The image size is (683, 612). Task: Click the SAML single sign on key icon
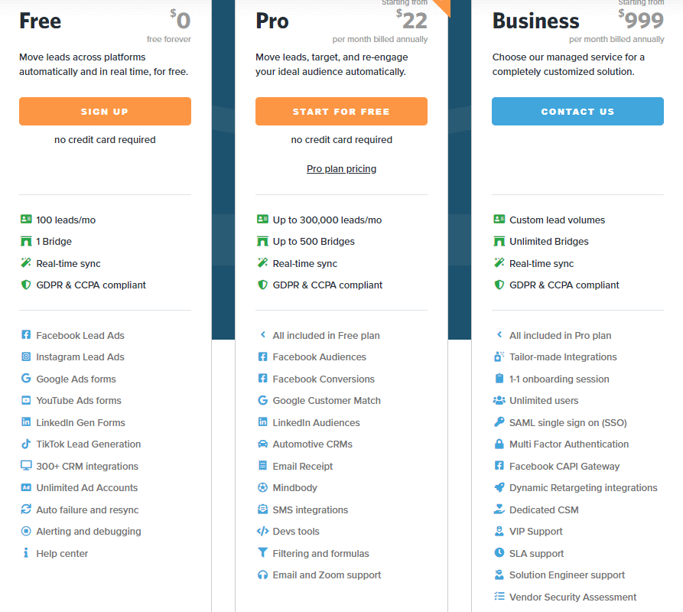(x=499, y=422)
